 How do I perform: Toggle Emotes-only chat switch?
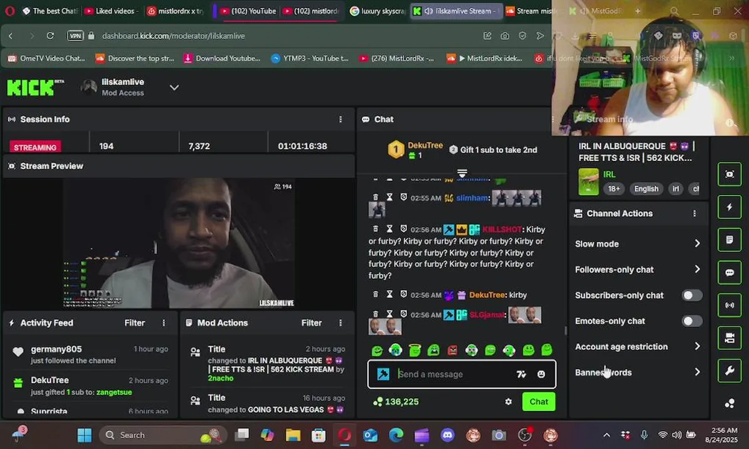click(692, 321)
